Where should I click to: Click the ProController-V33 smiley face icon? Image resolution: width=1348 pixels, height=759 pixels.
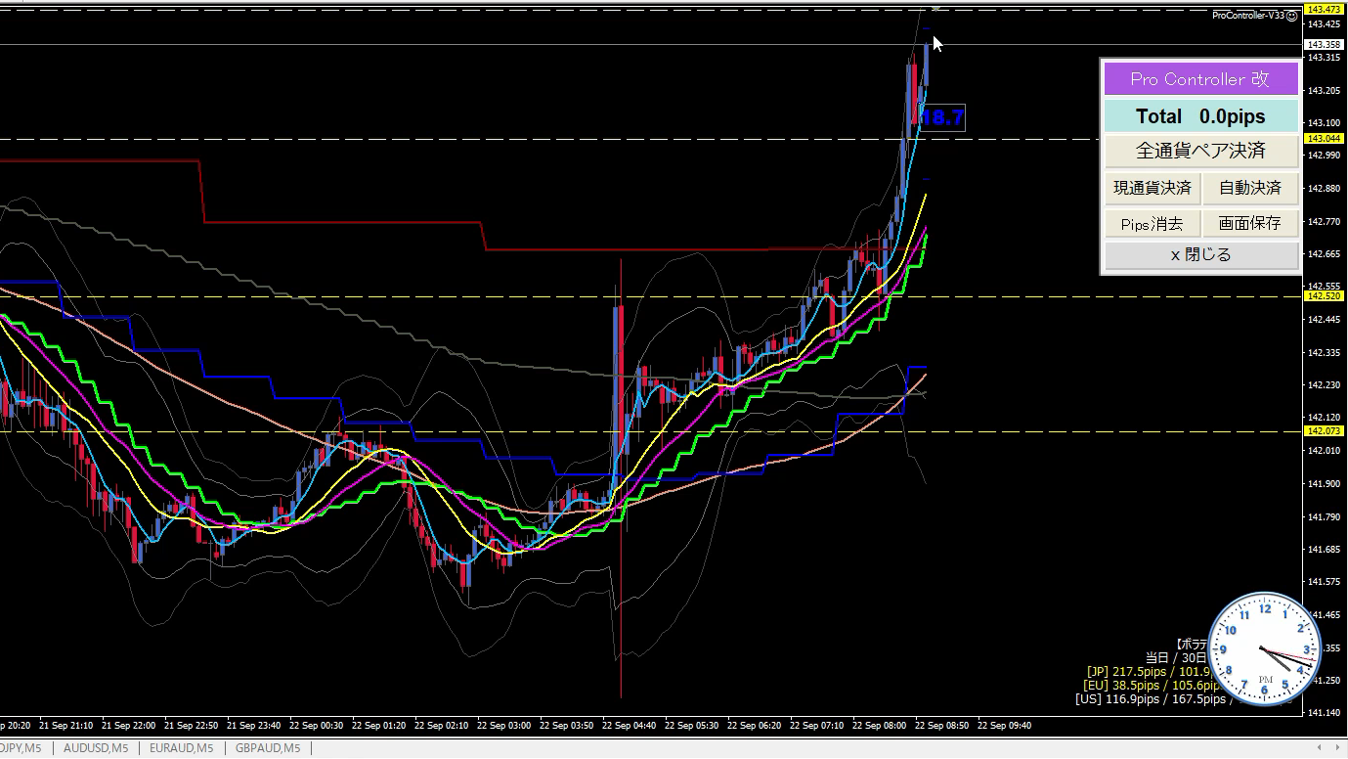tap(1292, 15)
